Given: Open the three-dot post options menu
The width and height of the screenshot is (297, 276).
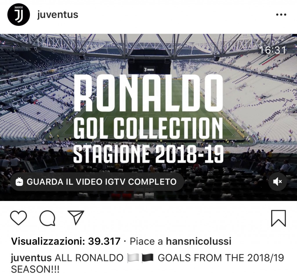Looking at the screenshot, I should click(281, 14).
